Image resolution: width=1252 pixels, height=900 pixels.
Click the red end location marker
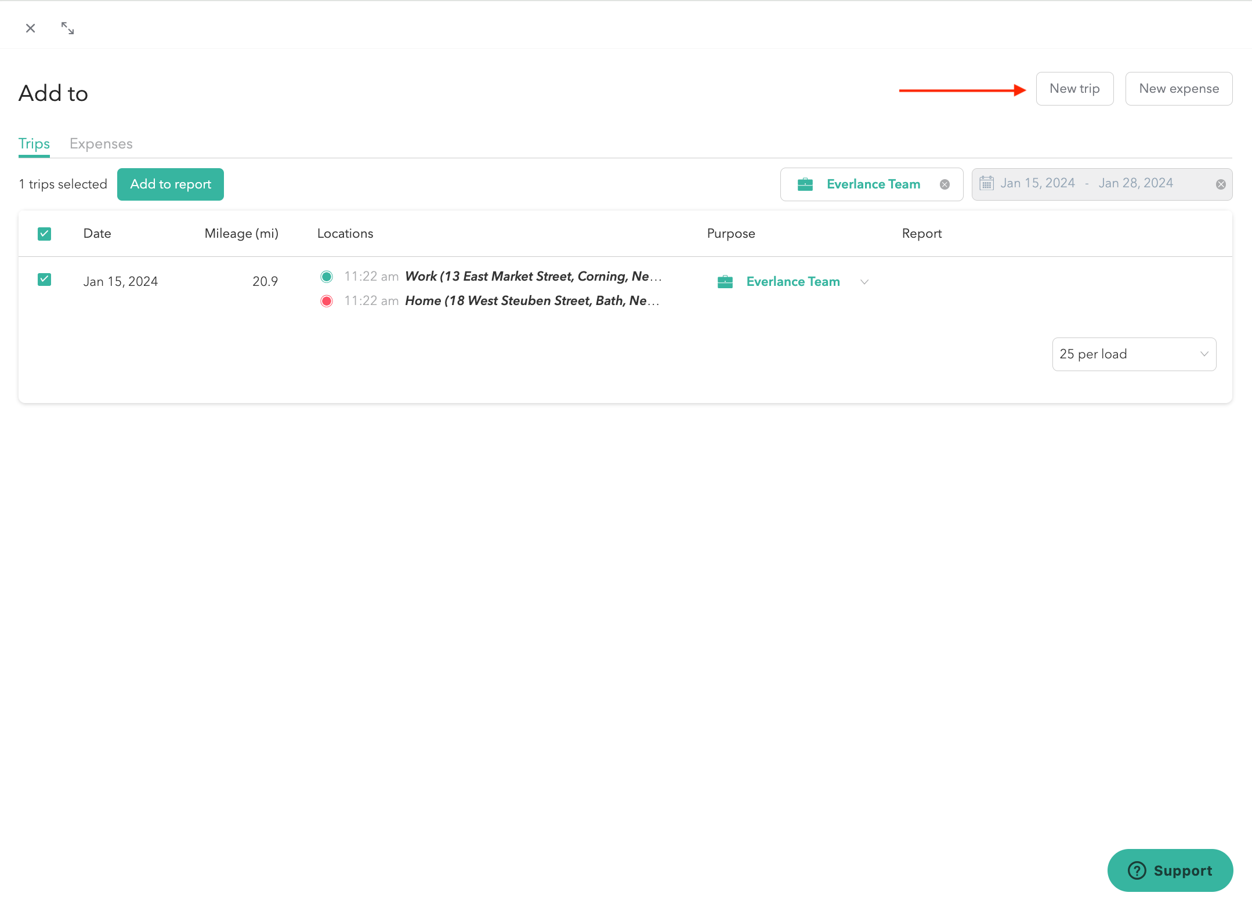(x=327, y=301)
